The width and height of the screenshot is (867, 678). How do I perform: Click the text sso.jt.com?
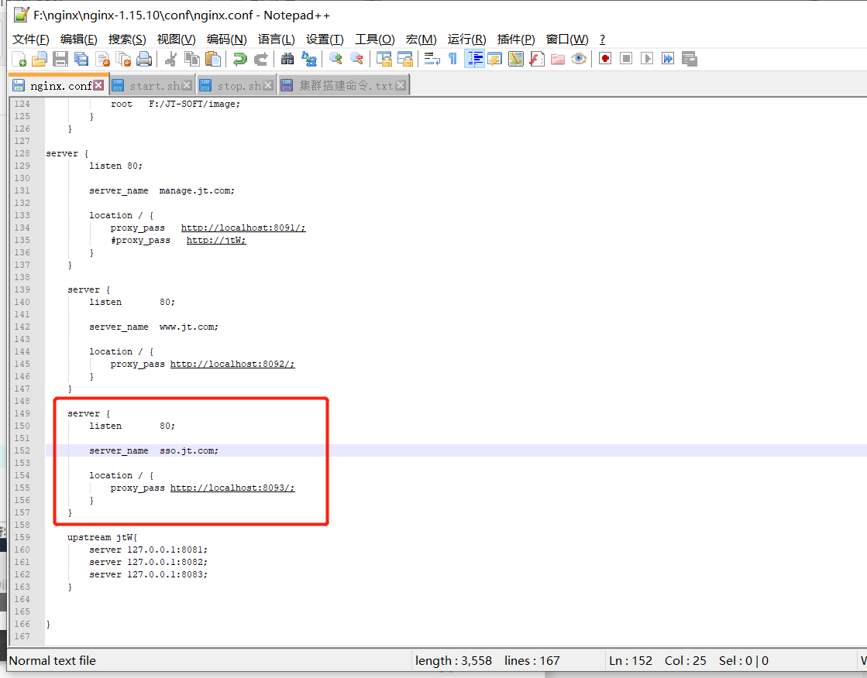(188, 451)
